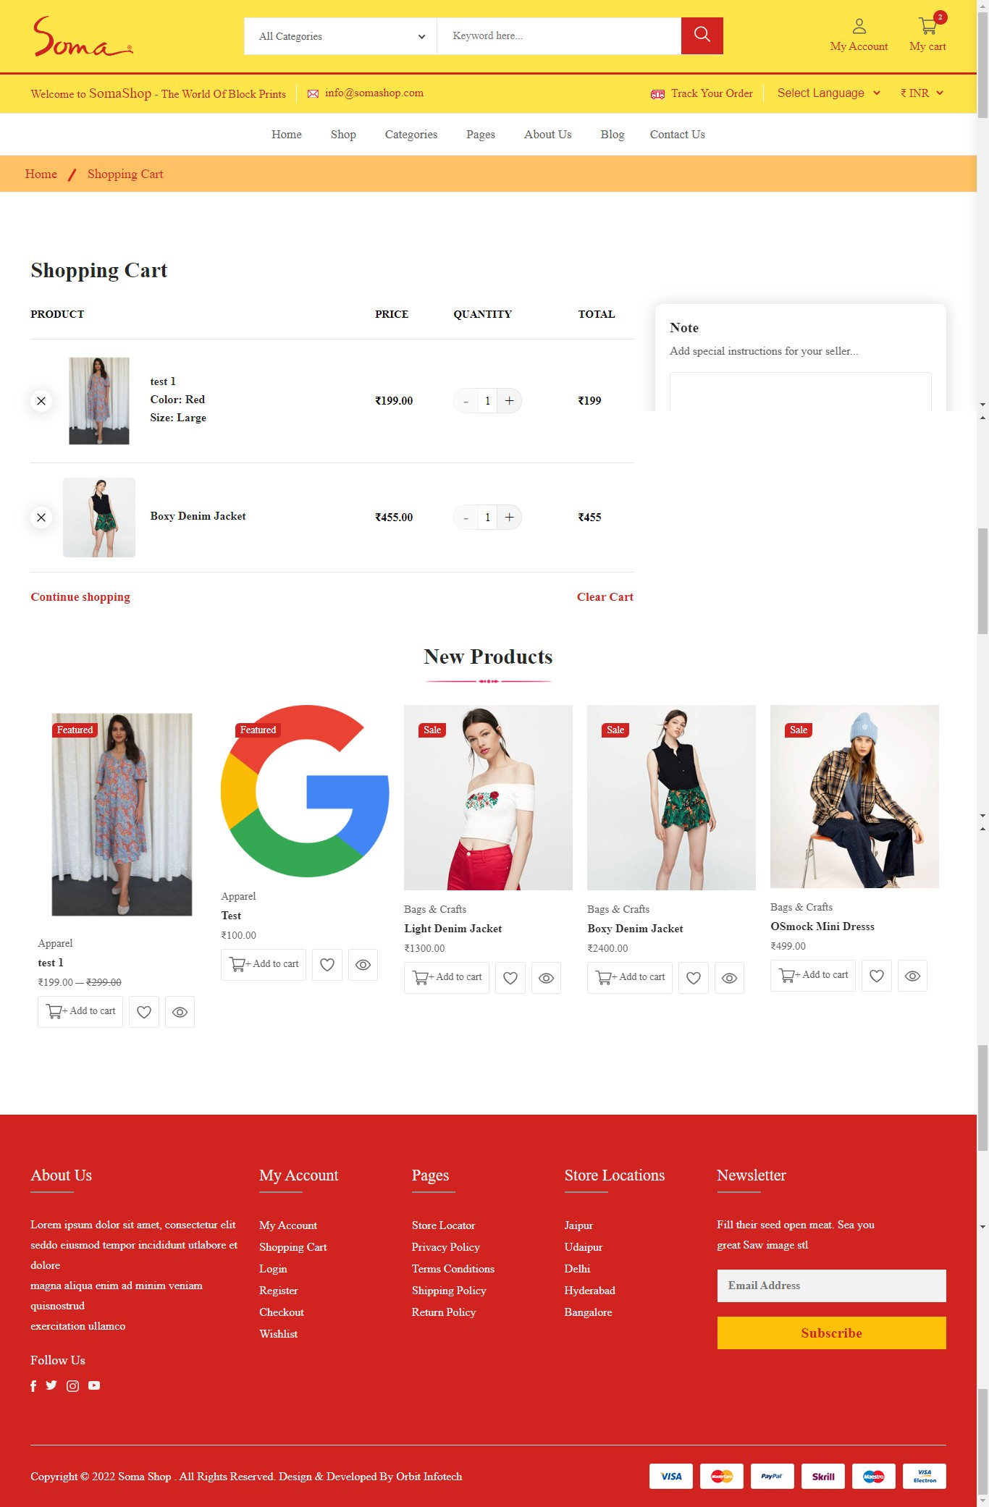Add OSmock Mini Dresss to cart
The height and width of the screenshot is (1507, 989).
(x=813, y=976)
